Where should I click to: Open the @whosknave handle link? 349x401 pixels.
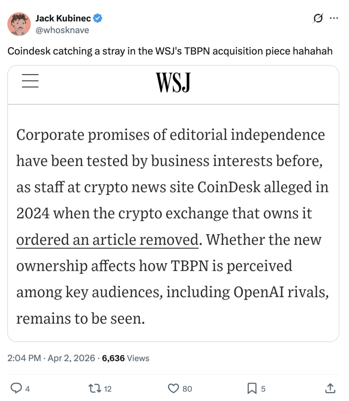pyautogui.click(x=62, y=30)
